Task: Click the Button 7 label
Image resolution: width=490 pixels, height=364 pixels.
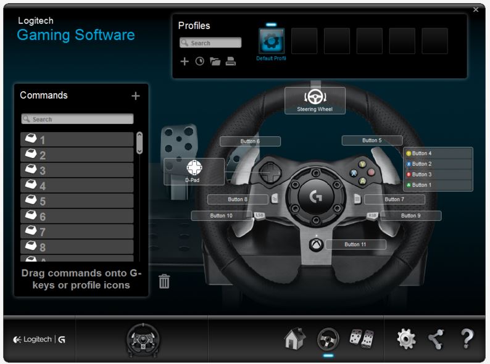Action: click(394, 199)
